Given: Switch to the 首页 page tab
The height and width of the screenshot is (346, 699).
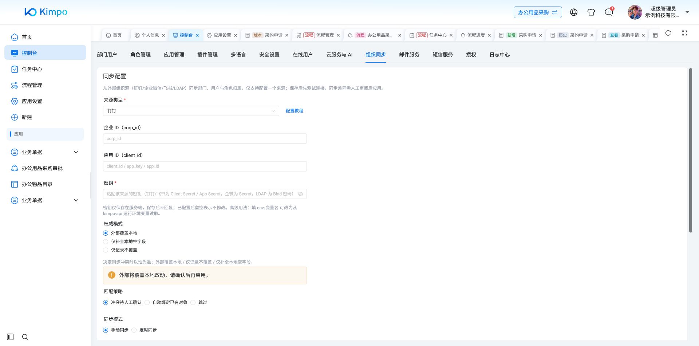Looking at the screenshot, I should pos(114,35).
